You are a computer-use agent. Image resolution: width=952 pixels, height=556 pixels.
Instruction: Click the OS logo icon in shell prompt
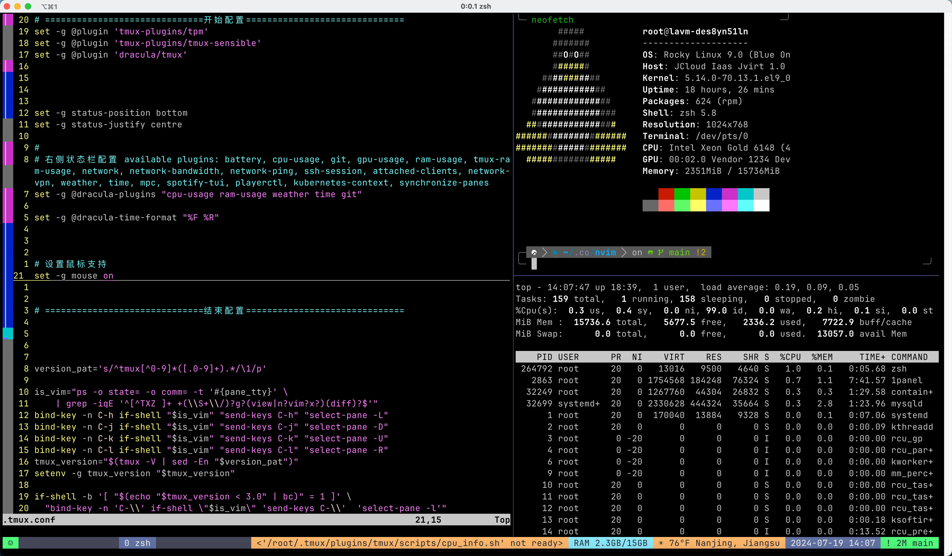coord(534,253)
